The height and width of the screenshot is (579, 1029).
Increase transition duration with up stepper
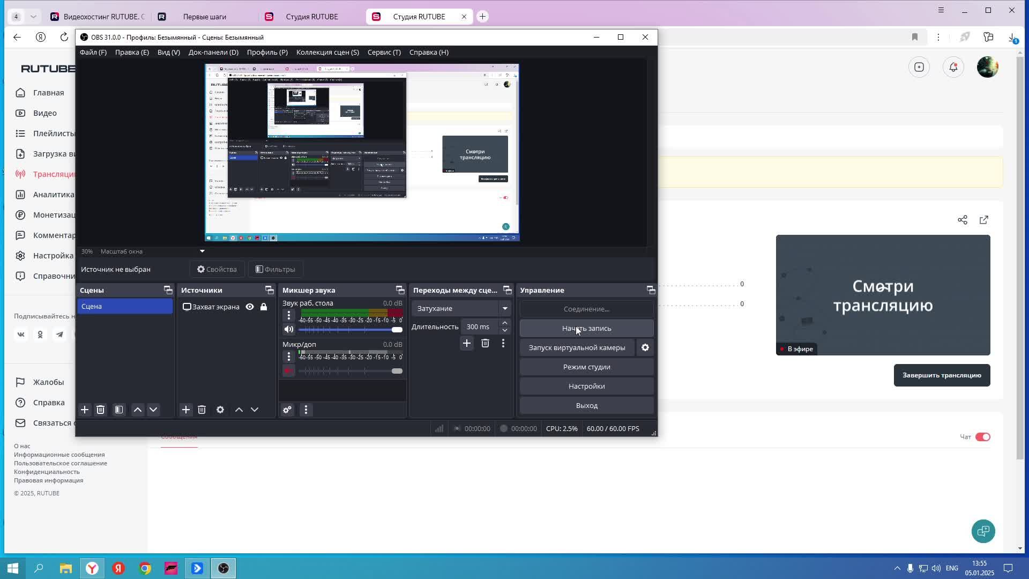pos(504,323)
